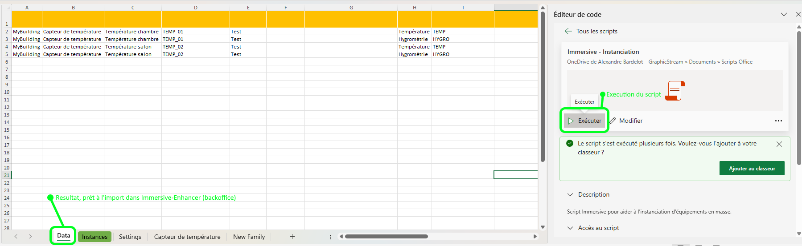
Task: Collapse the code editor pane chevron
Action: click(783, 15)
